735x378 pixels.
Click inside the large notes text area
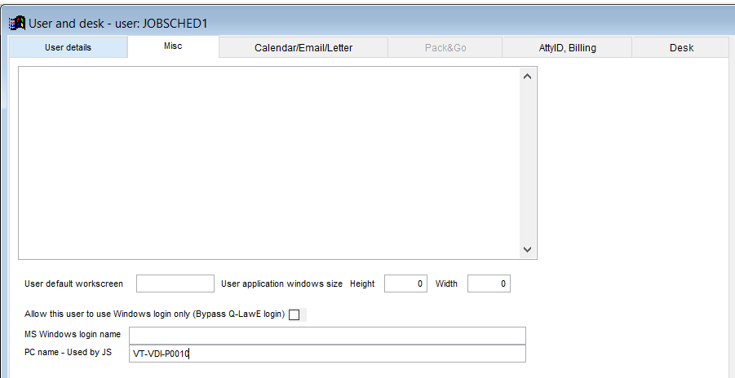269,163
